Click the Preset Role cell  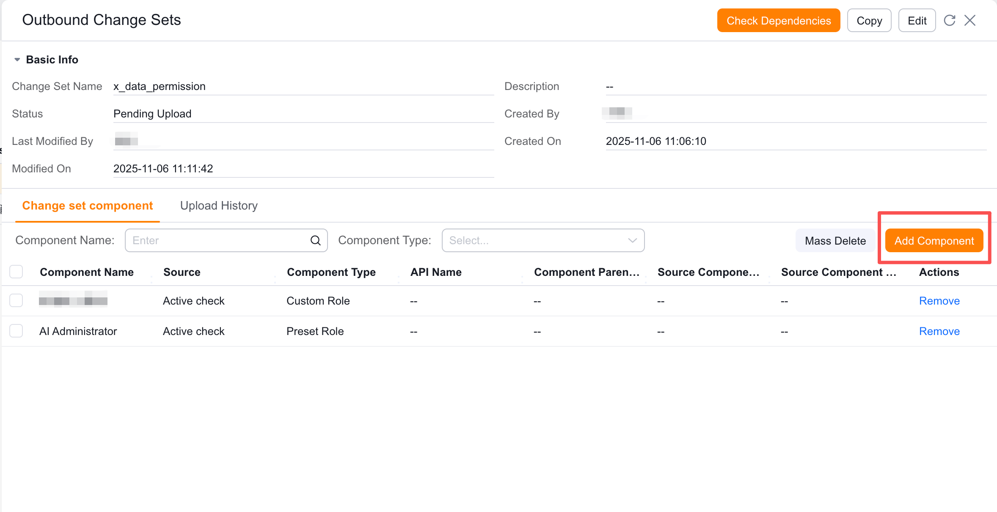(315, 331)
